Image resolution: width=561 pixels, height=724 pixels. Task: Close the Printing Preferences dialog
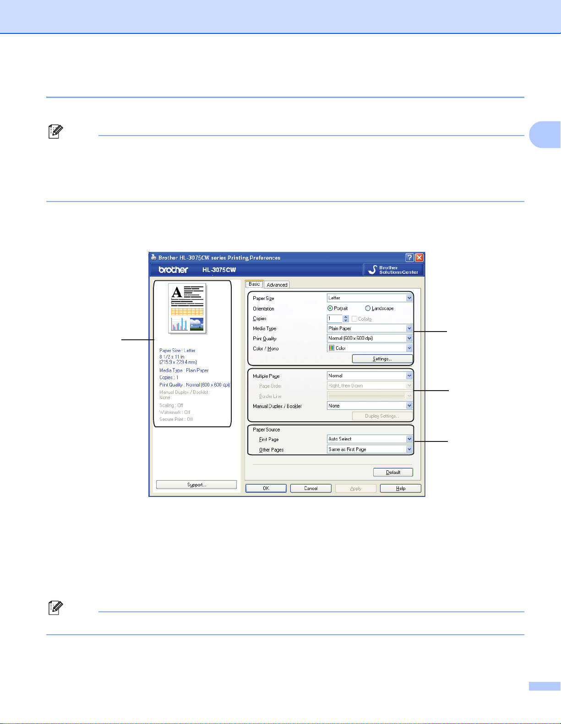click(419, 258)
